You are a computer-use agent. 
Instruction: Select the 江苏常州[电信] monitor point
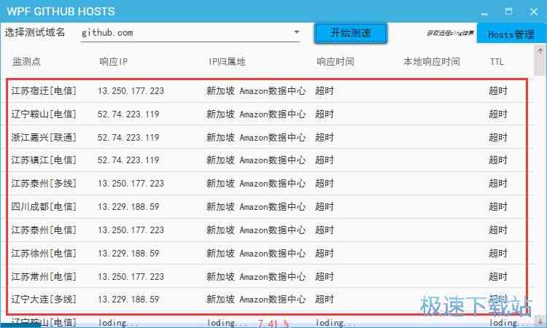click(44, 276)
